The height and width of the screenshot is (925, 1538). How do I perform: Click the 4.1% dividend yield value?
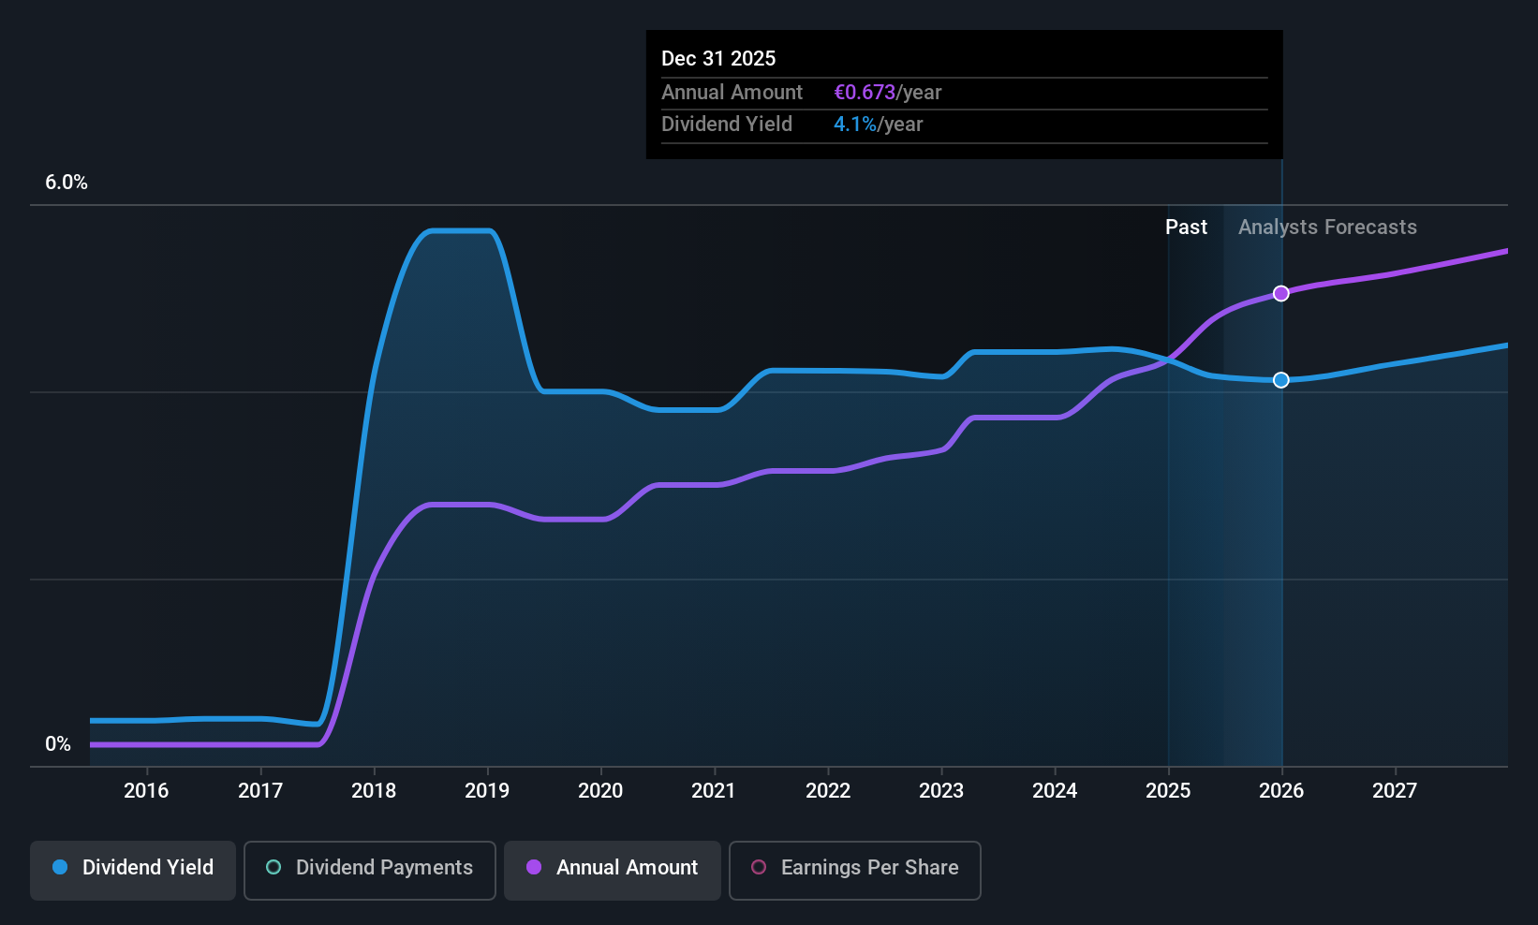point(855,125)
